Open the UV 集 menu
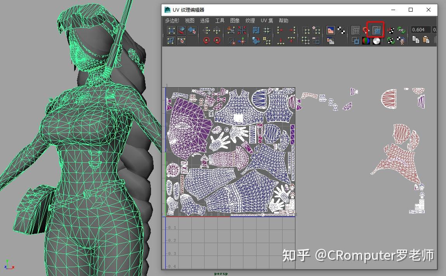 (267, 21)
